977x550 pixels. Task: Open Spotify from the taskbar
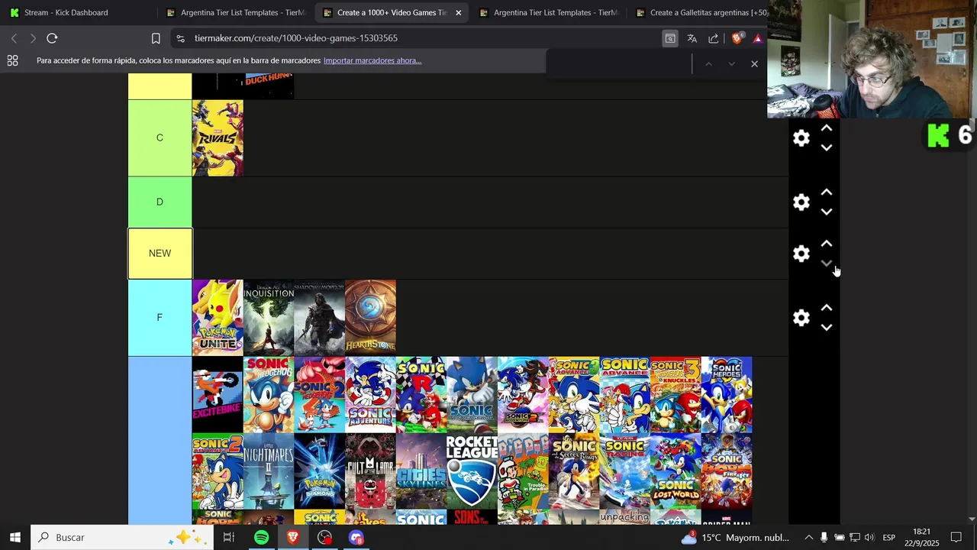click(261, 538)
